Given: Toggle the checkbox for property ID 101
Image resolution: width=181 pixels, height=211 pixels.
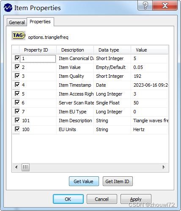Looking at the screenshot, I should coord(17,120).
